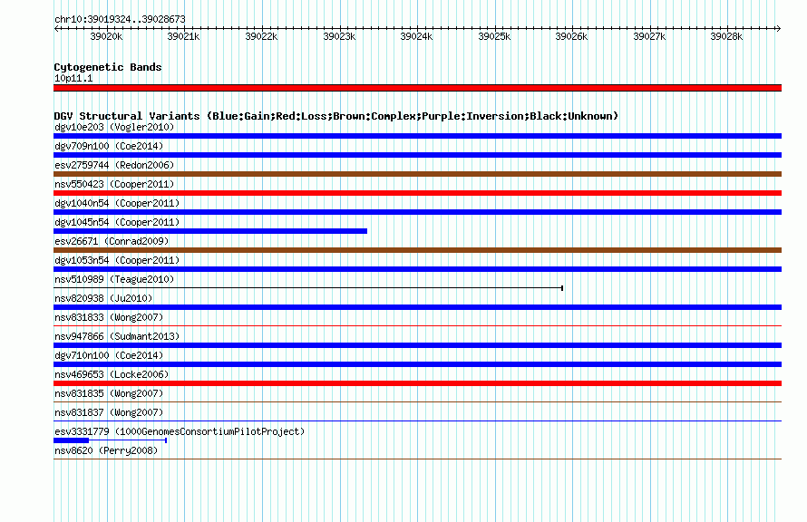
Task: Click the 39025k ruler tick label
Action: 494,36
